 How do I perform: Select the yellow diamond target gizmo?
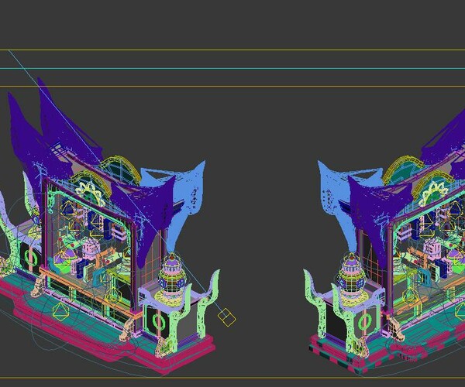(x=227, y=317)
